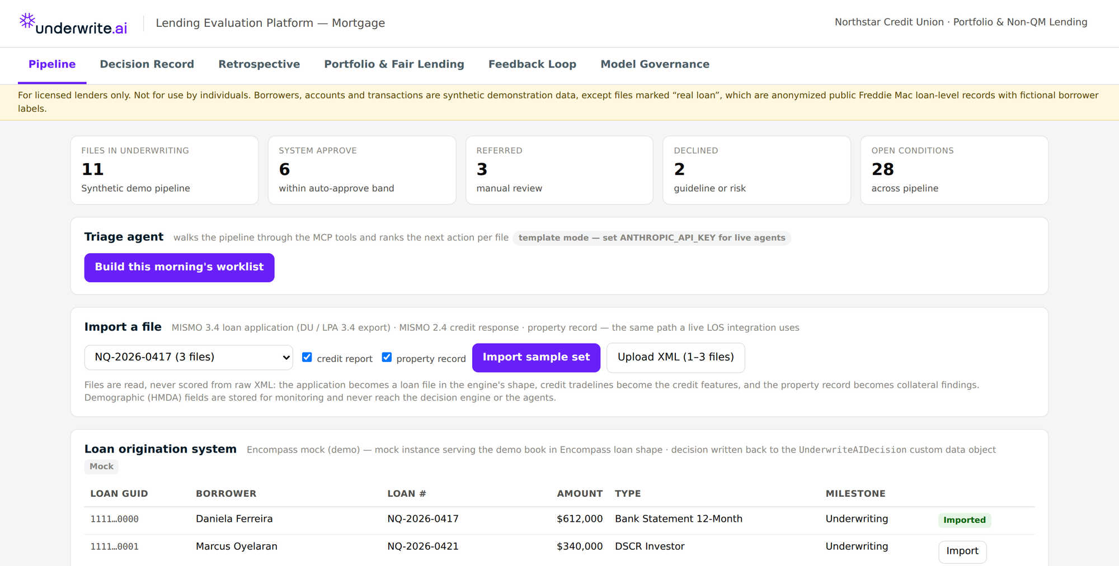Open the Feedback Loop tab

point(532,64)
